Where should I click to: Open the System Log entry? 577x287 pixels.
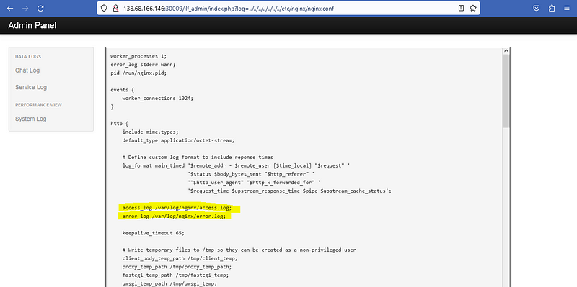[x=30, y=119]
